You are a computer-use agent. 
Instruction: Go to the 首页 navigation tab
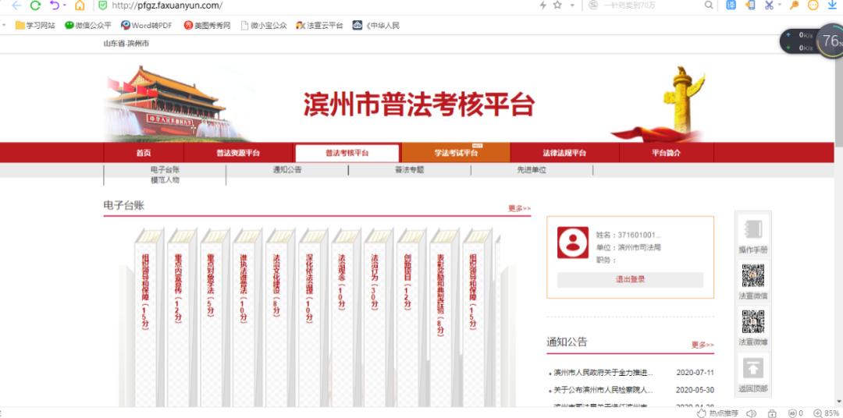pos(144,153)
